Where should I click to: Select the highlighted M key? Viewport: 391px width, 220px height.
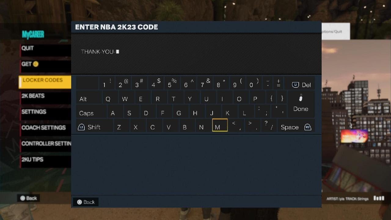220,125
